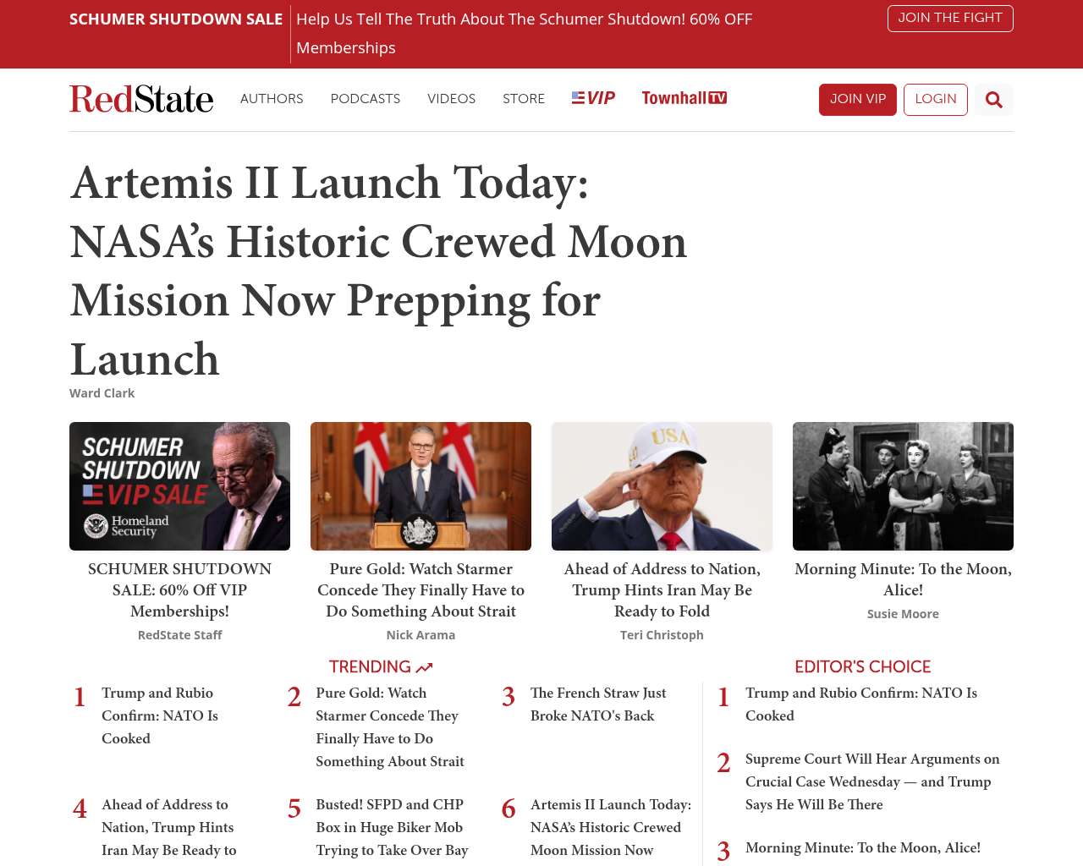The image size is (1083, 866).
Task: Open Editor's Choice 'Supreme Court Will Hear Arguments' story
Action: click(872, 781)
